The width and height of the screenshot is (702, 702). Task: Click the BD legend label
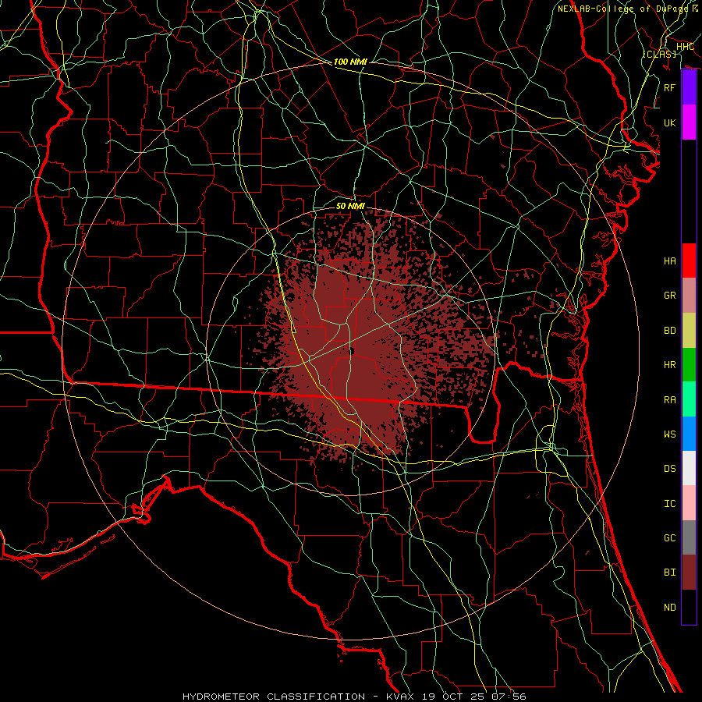click(670, 331)
